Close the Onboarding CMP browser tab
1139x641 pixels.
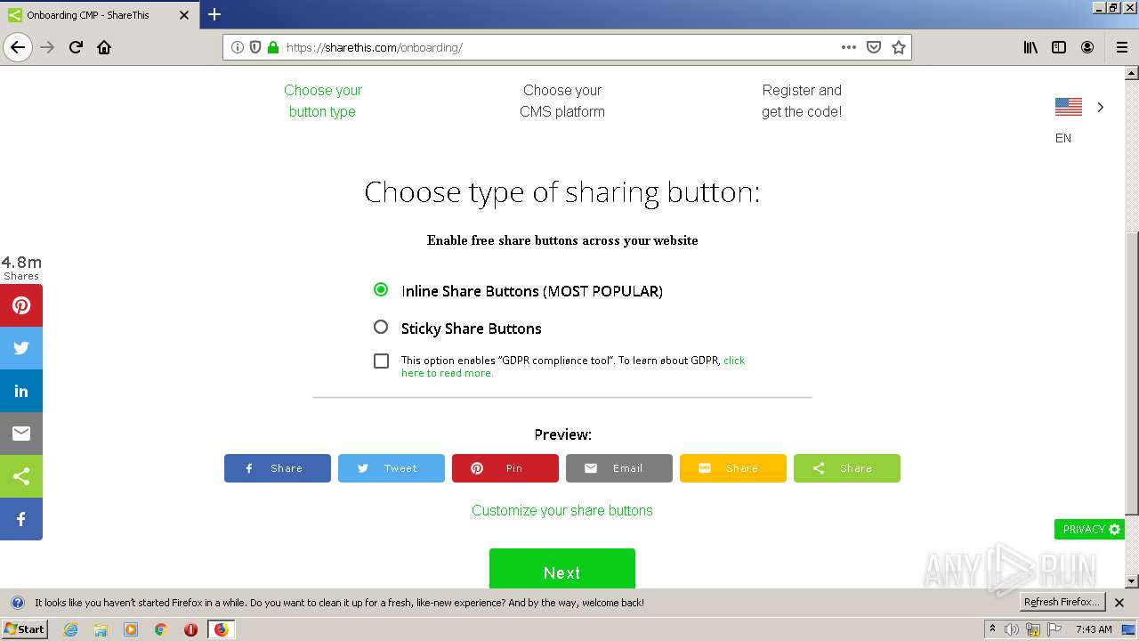pos(184,15)
